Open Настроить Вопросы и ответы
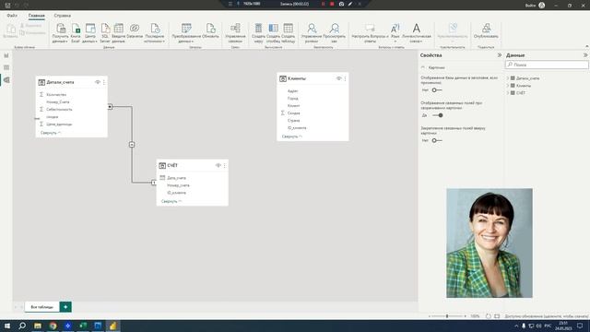The width and height of the screenshot is (590, 332). (x=370, y=33)
